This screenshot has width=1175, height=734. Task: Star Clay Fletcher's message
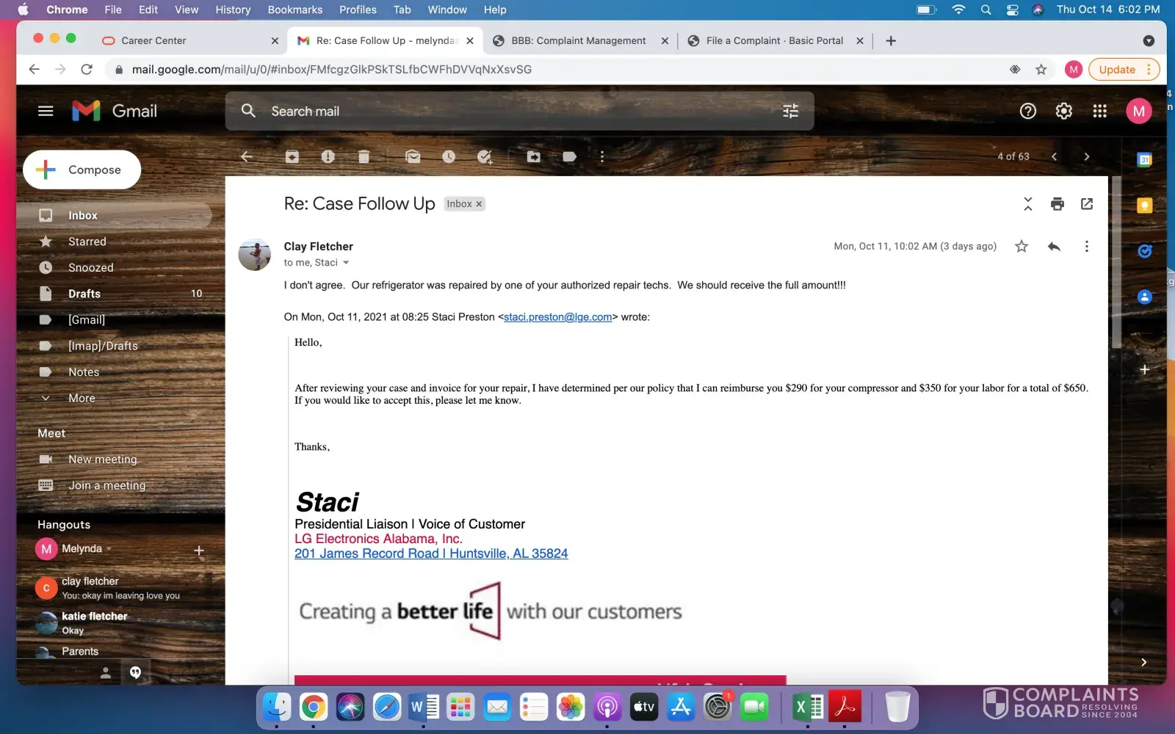coord(1021,247)
